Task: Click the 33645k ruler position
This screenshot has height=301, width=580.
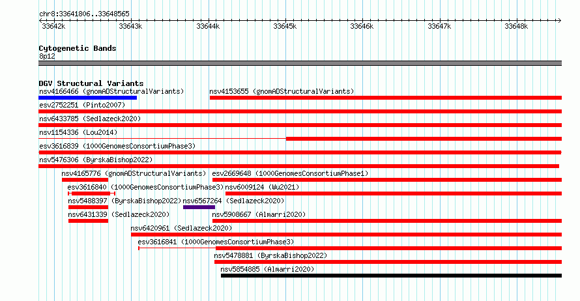Action: tap(285, 26)
